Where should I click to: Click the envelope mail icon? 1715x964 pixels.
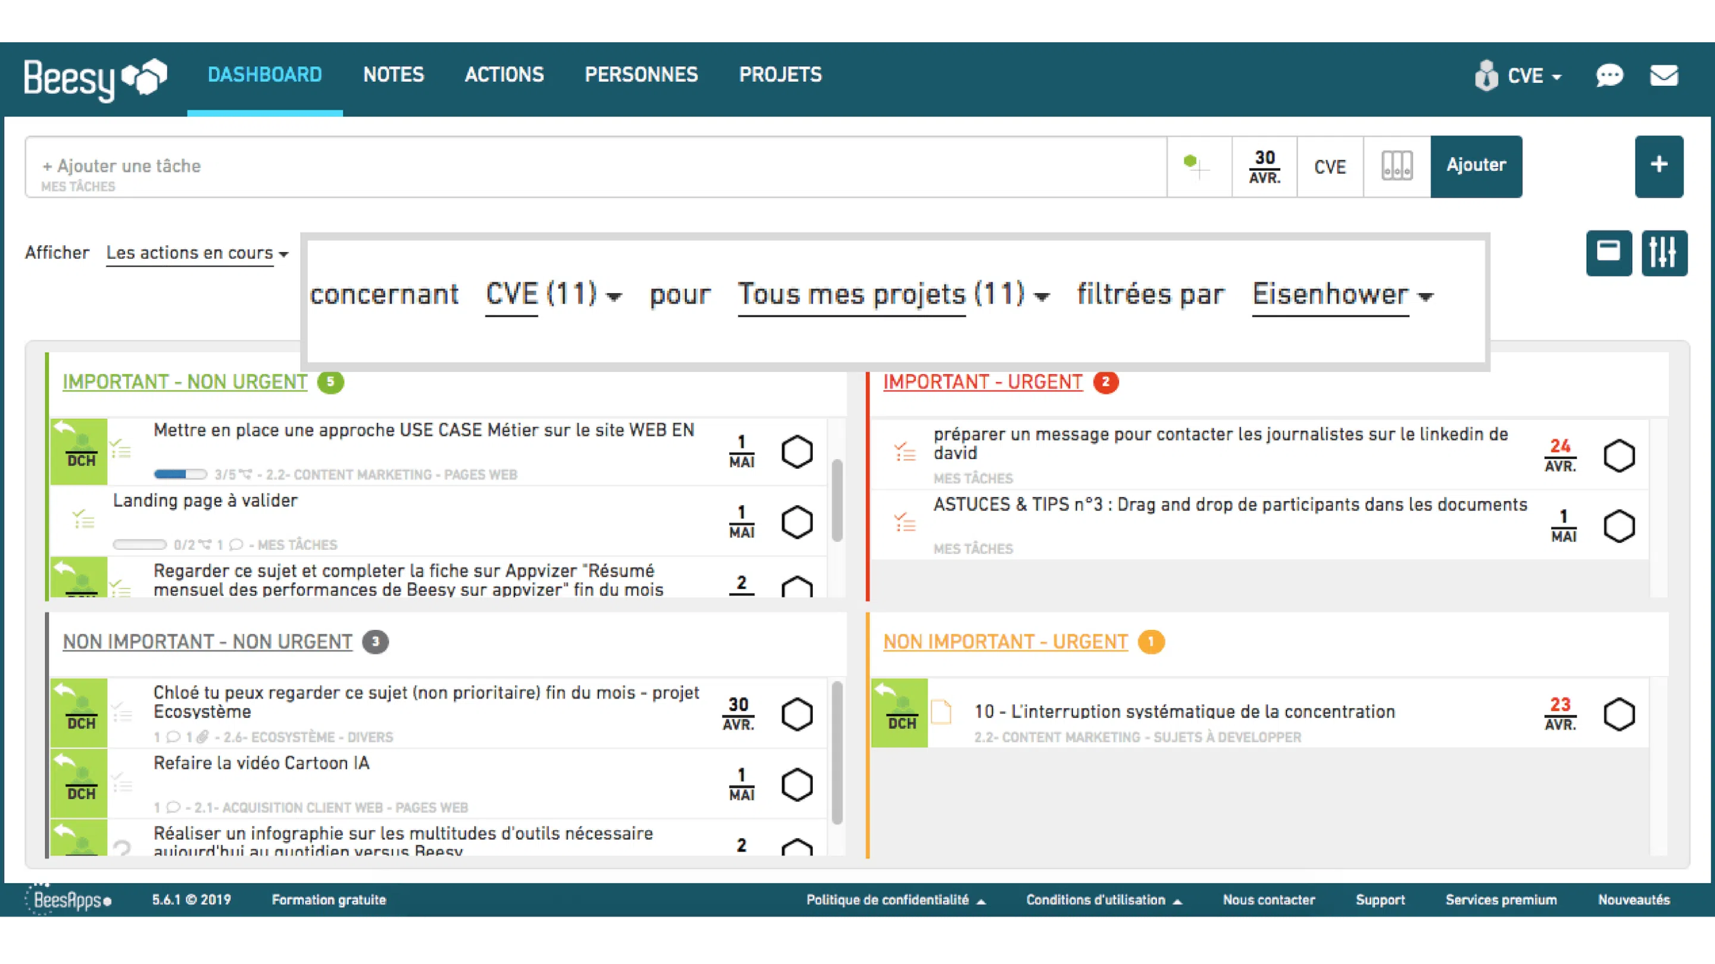(1664, 75)
